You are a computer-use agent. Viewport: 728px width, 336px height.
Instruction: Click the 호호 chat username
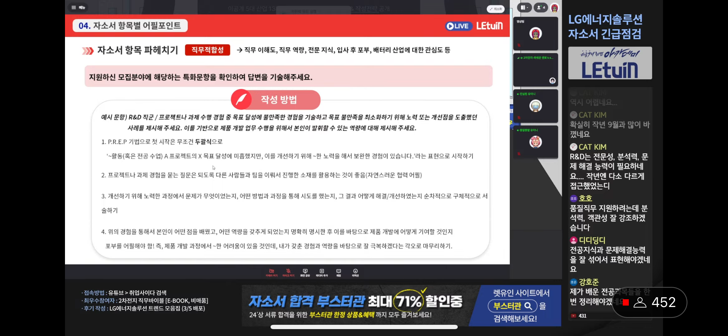coord(585,198)
